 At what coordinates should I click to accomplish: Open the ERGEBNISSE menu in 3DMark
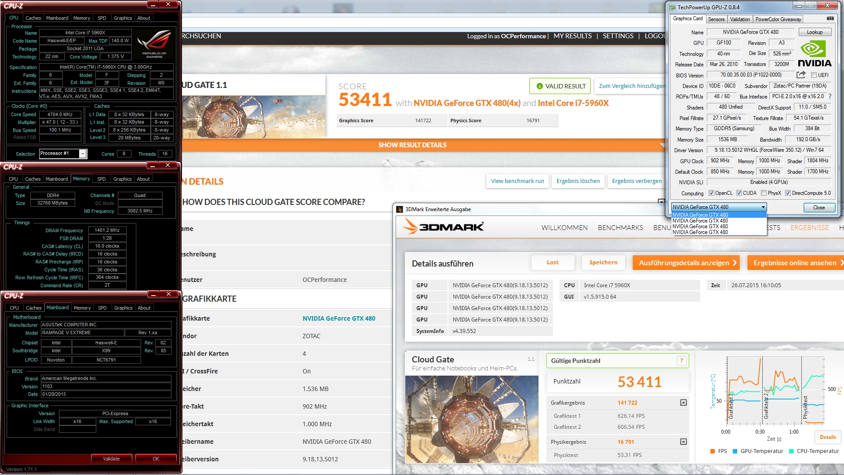[809, 228]
